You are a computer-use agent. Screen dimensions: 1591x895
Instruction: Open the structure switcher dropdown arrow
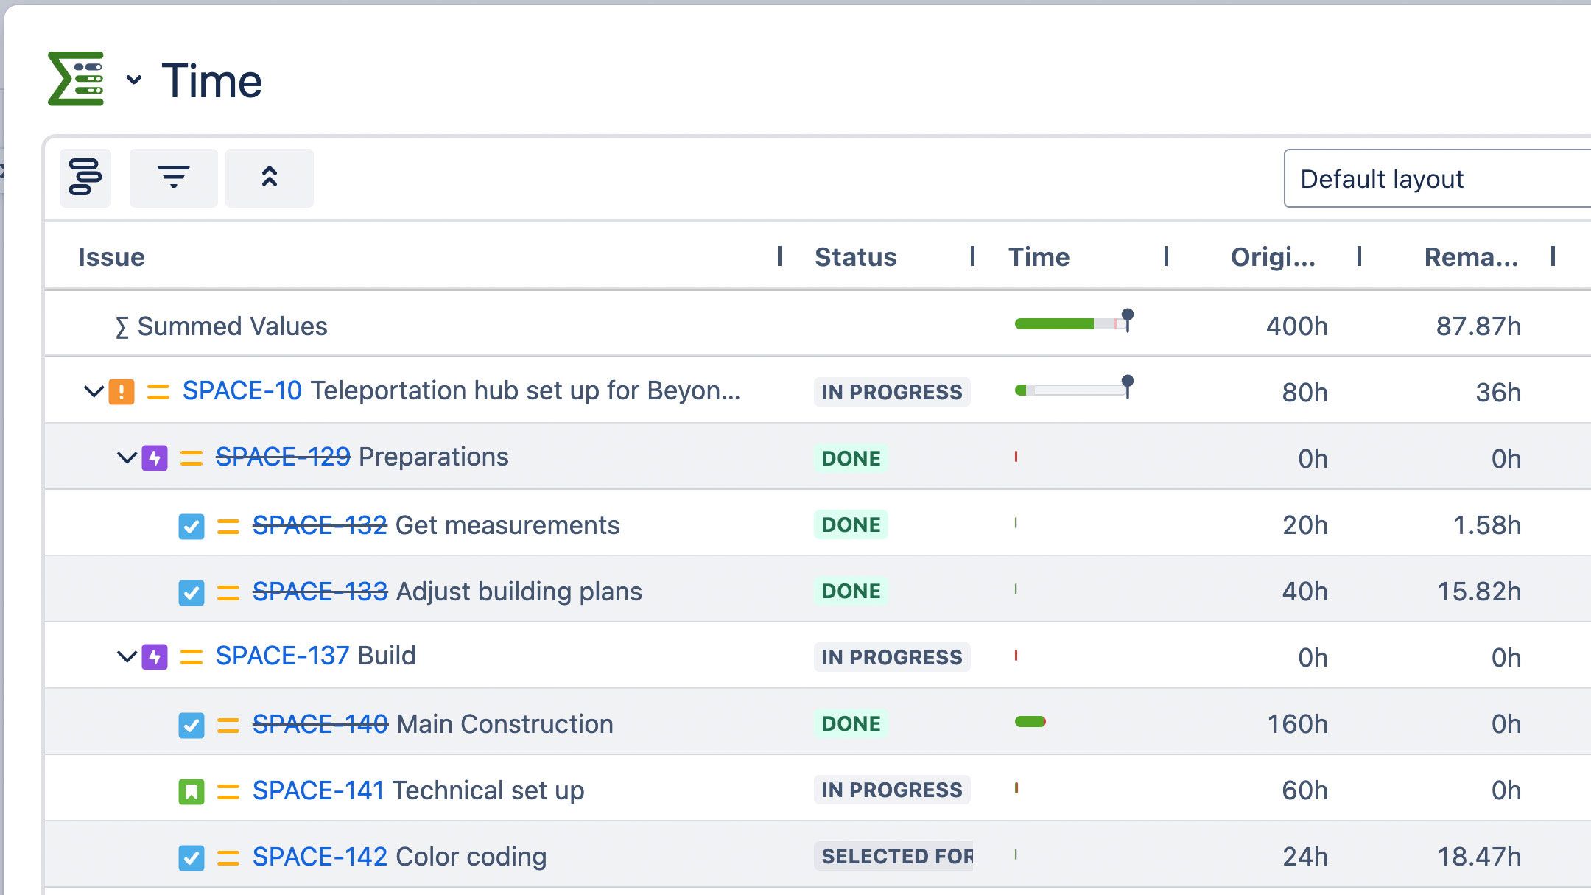click(133, 80)
